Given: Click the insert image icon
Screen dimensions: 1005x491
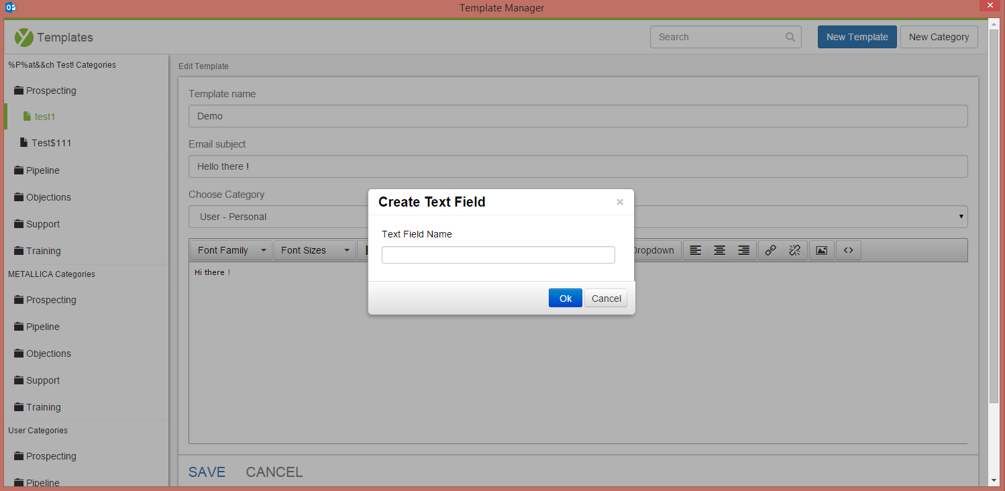Looking at the screenshot, I should point(822,250).
